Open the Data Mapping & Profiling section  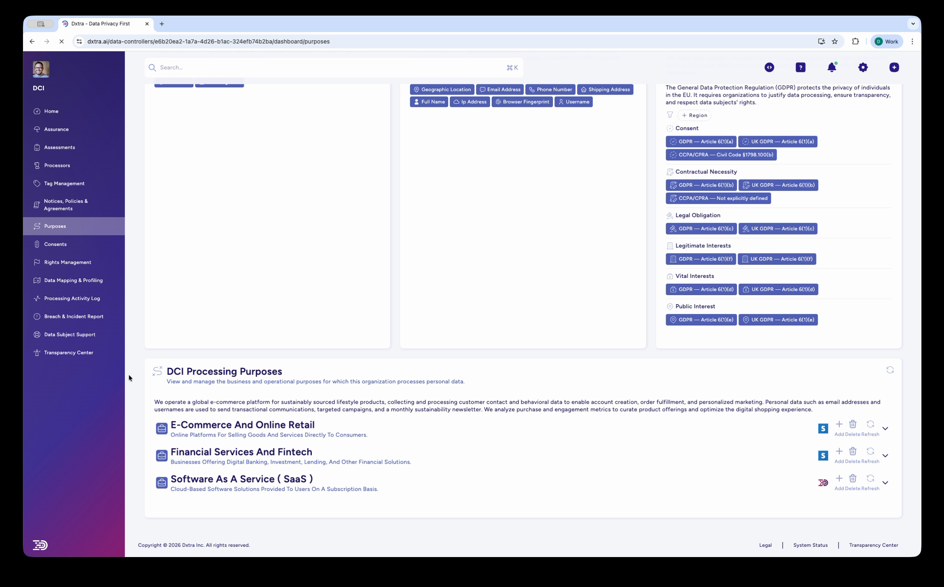click(73, 280)
